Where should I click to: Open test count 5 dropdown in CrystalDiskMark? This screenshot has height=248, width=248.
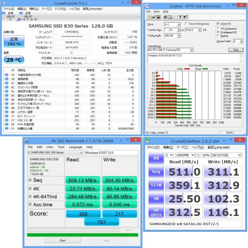169,155
